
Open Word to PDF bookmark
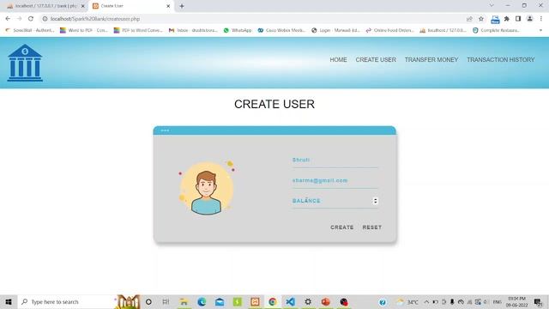coord(84,31)
